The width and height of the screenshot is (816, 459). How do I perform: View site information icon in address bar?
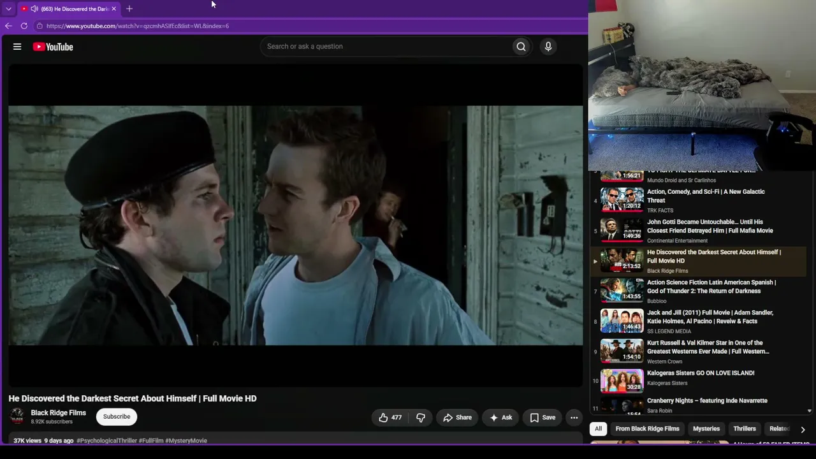(40, 25)
